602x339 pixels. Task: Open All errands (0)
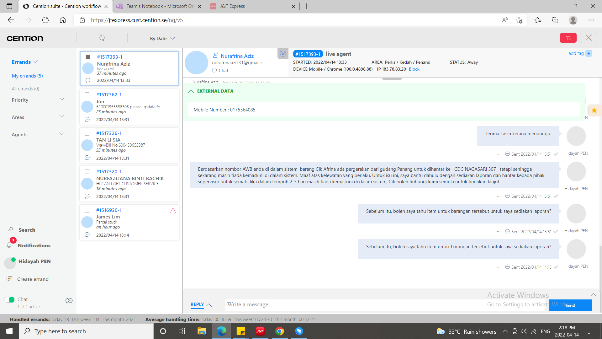coord(25,89)
